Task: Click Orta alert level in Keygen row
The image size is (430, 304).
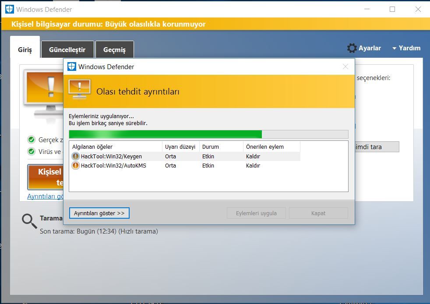Action: click(171, 157)
